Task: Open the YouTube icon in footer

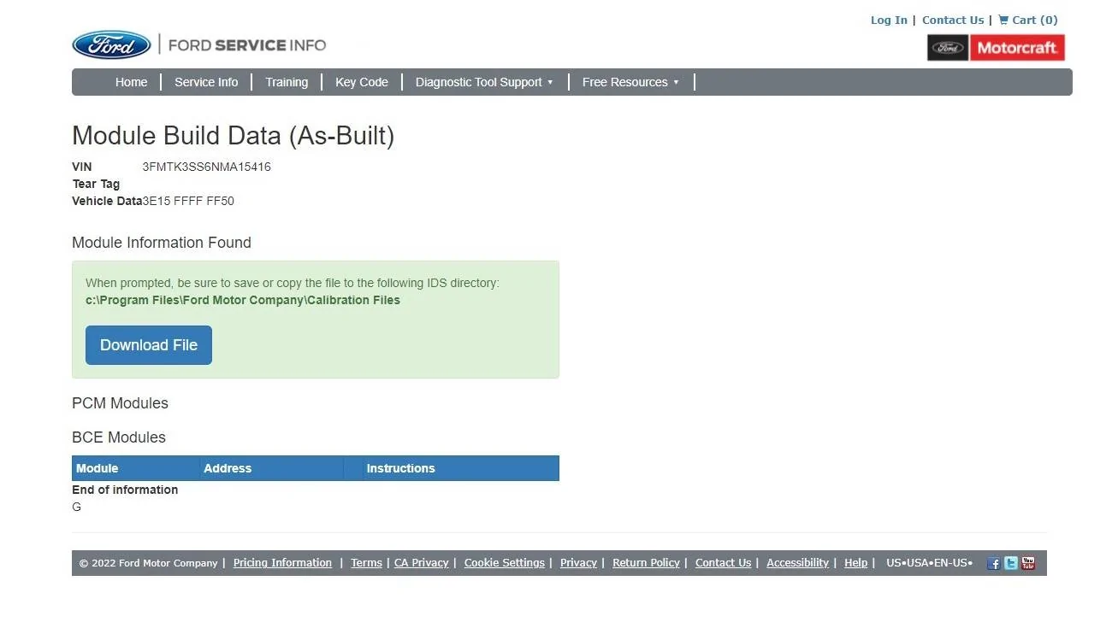Action: pos(1028,563)
